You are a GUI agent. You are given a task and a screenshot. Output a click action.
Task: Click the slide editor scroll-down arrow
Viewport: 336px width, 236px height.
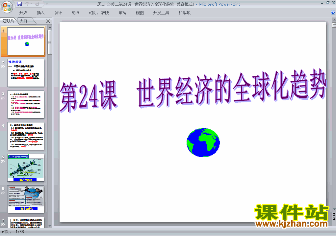(x=334, y=209)
